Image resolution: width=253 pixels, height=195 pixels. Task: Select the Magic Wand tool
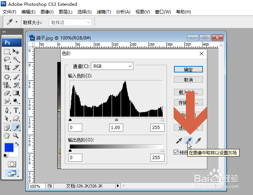click(x=16, y=59)
